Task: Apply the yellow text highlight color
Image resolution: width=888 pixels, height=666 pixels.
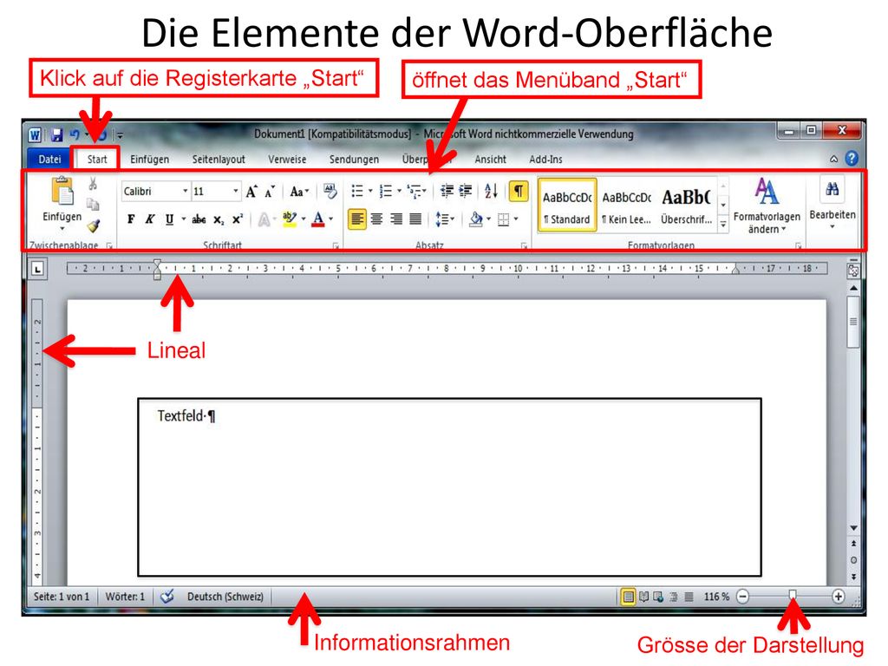Action: click(x=290, y=219)
